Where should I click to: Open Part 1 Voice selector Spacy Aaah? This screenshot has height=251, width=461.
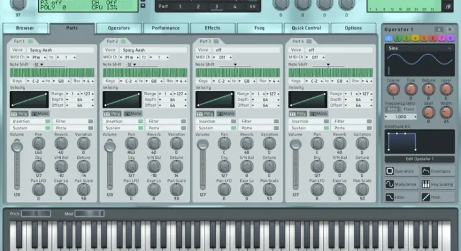tap(61, 50)
